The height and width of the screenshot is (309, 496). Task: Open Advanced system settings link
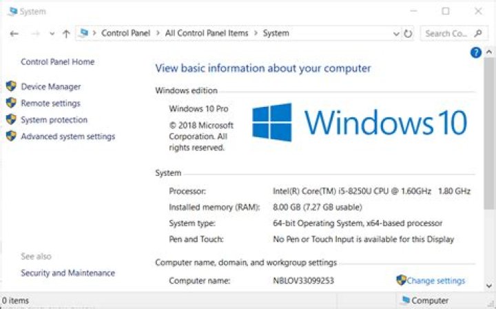pos(68,137)
